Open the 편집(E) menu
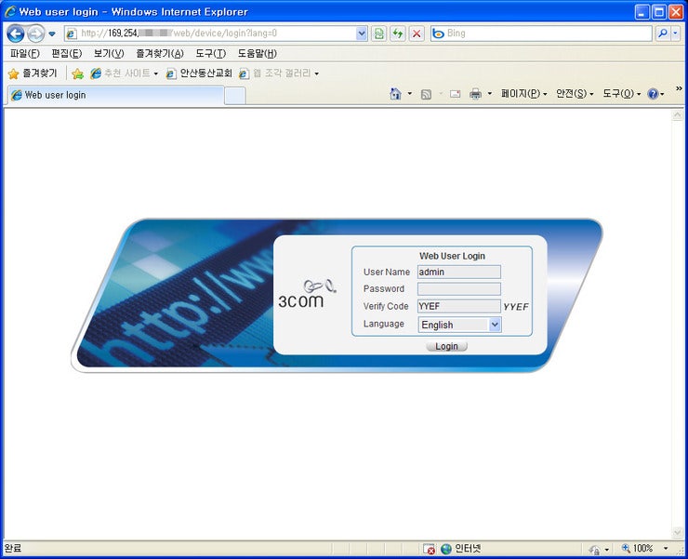Viewport: 688px width, 559px height. [x=66, y=54]
